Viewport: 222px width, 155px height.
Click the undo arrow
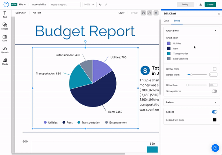pyautogui.click(x=100, y=4)
